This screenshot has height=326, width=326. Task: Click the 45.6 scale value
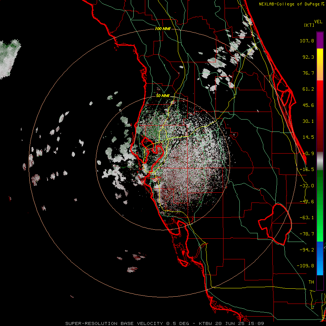308,105
